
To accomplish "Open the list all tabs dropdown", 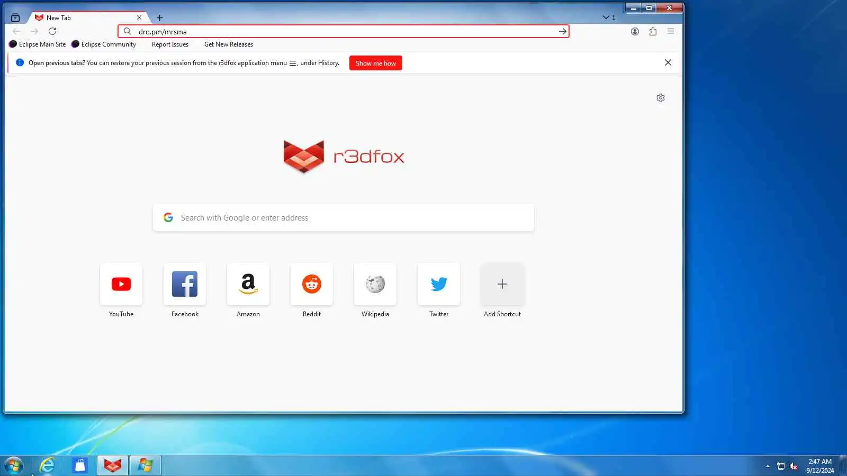I will click(609, 17).
